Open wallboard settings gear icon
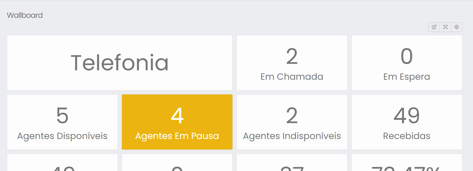The width and height of the screenshot is (473, 171). point(457,27)
